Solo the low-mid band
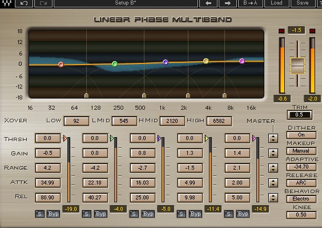Viewport: 322px width, 228px height. click(86, 214)
